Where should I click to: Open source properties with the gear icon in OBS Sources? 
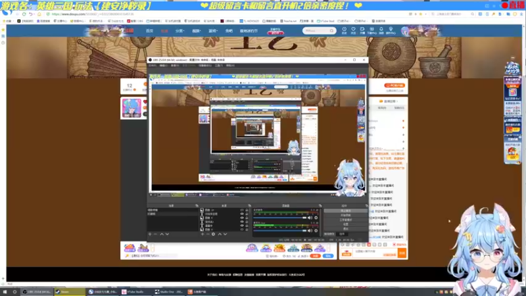tap(213, 234)
